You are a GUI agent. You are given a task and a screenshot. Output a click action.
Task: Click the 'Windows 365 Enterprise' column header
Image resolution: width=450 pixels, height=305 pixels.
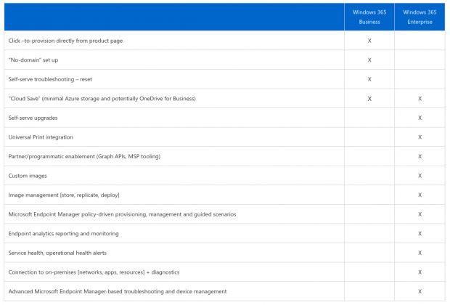[420, 17]
